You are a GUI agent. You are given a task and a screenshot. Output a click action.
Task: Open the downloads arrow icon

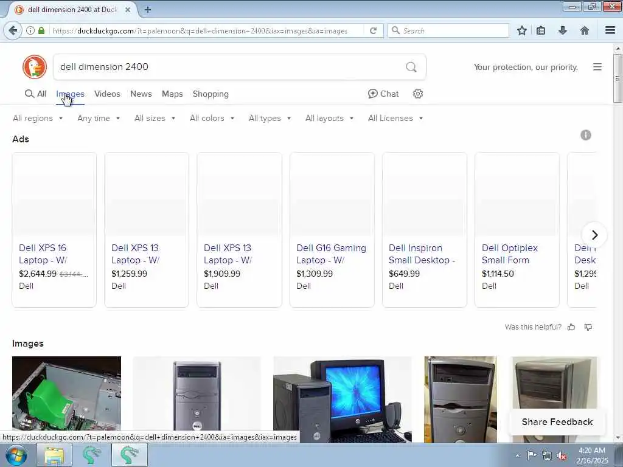563,30
